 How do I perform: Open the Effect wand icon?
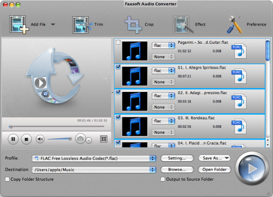[183, 25]
